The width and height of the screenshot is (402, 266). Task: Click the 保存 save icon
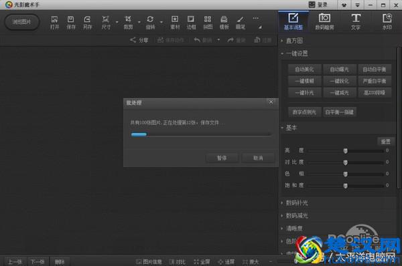coord(70,19)
